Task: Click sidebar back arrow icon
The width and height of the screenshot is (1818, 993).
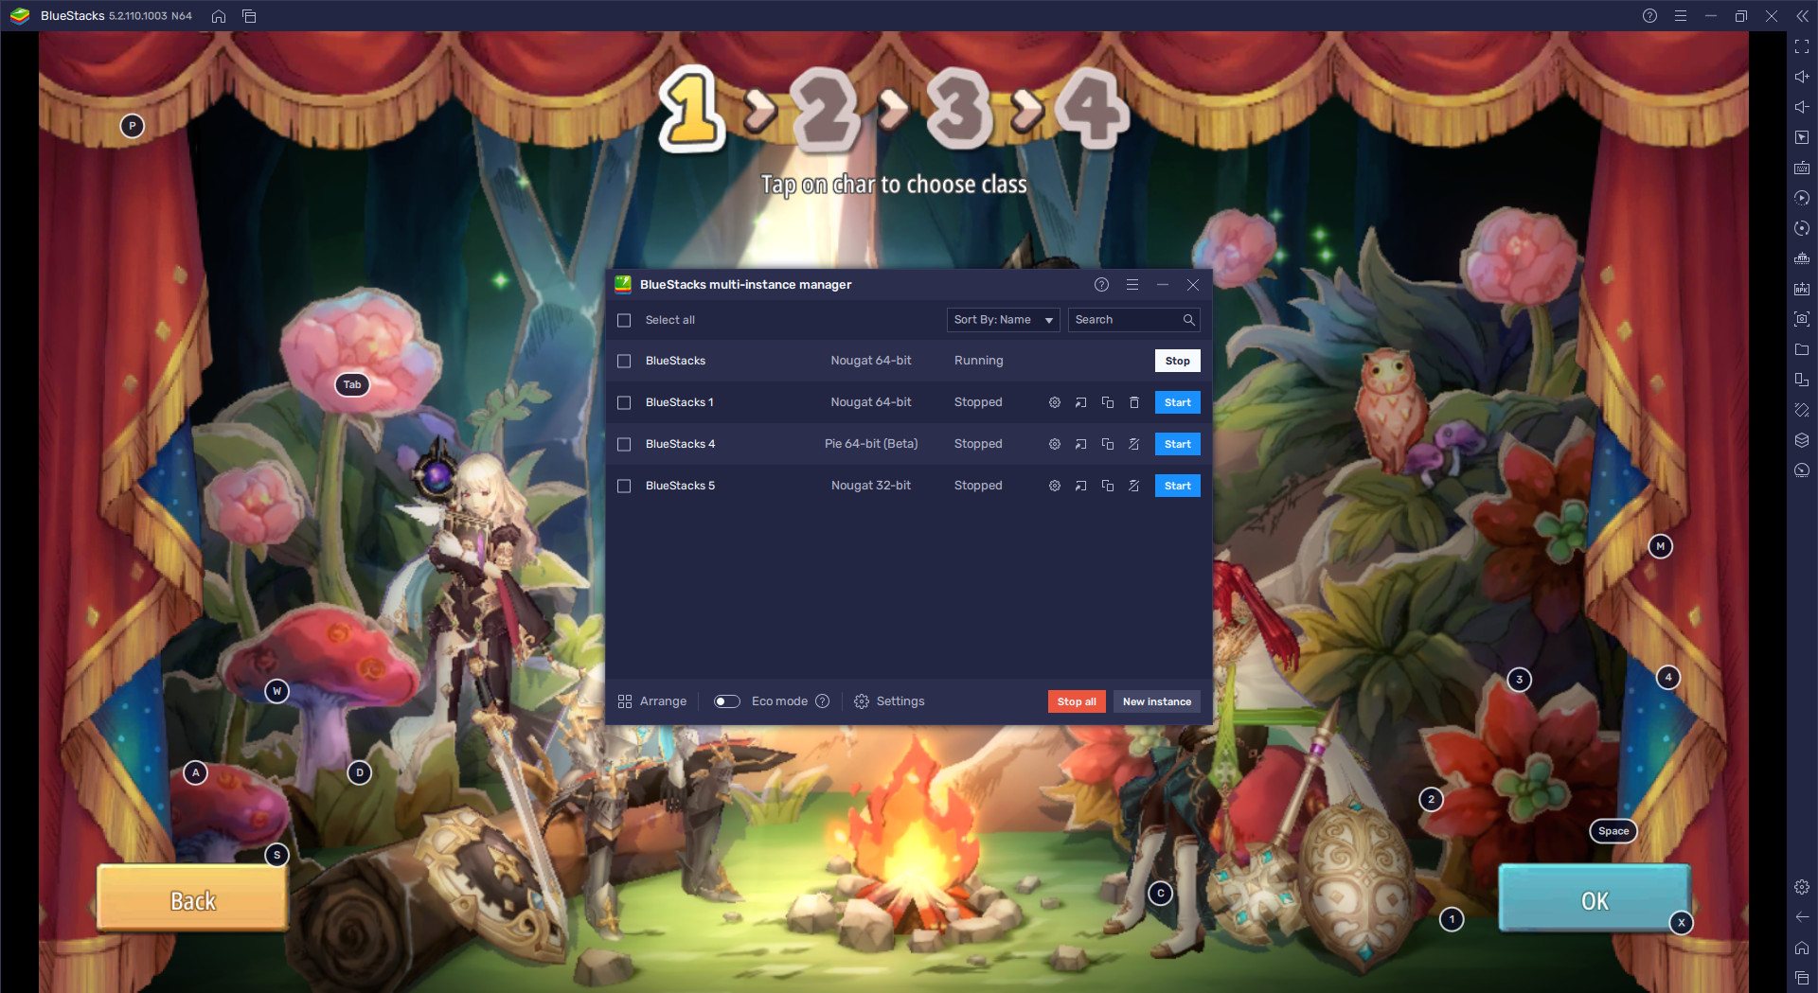Action: [x=1801, y=917]
